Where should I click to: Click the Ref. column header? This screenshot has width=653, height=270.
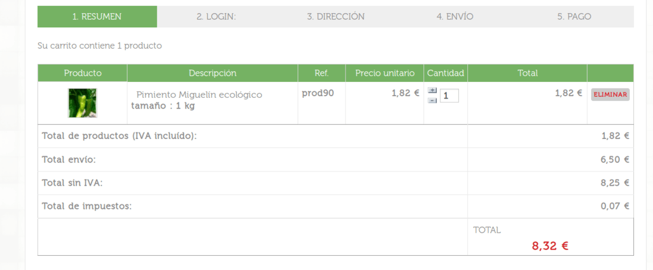coord(322,73)
